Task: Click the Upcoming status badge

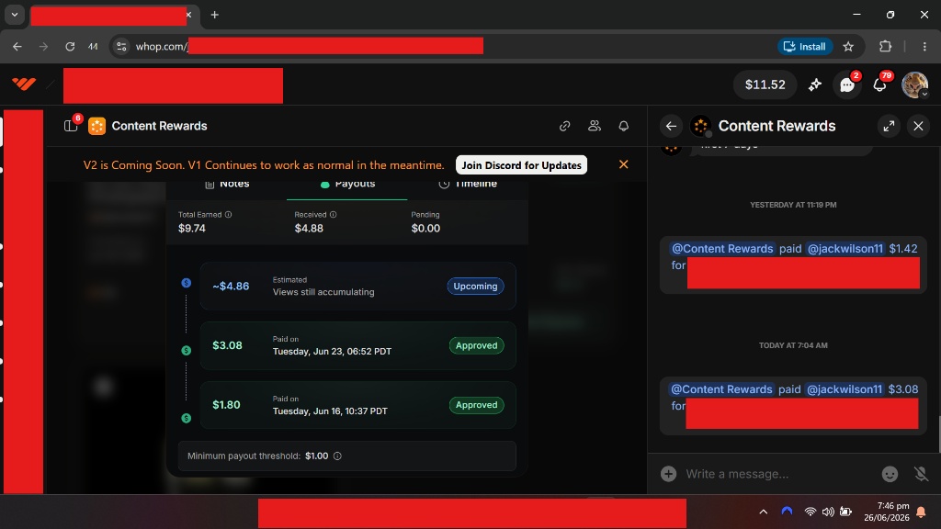Action: 475,287
